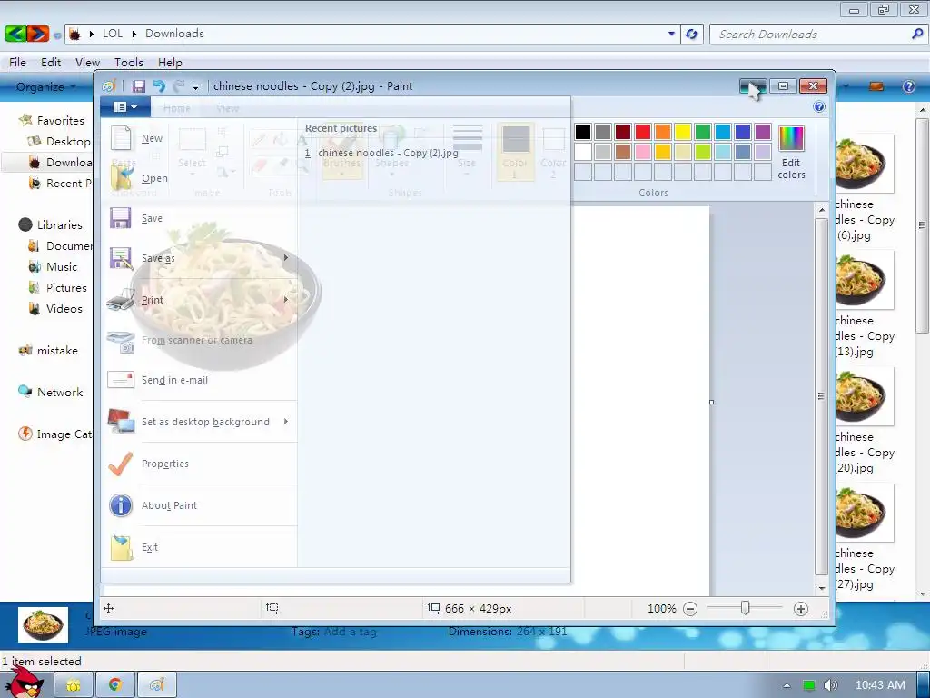
Task: Expand Set as desktop background submenu arrow
Action: tap(286, 422)
